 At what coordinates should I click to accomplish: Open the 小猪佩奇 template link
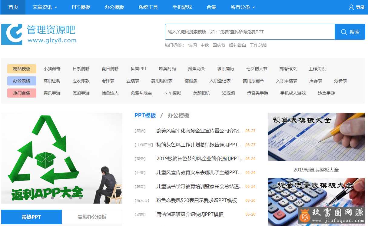point(52,69)
